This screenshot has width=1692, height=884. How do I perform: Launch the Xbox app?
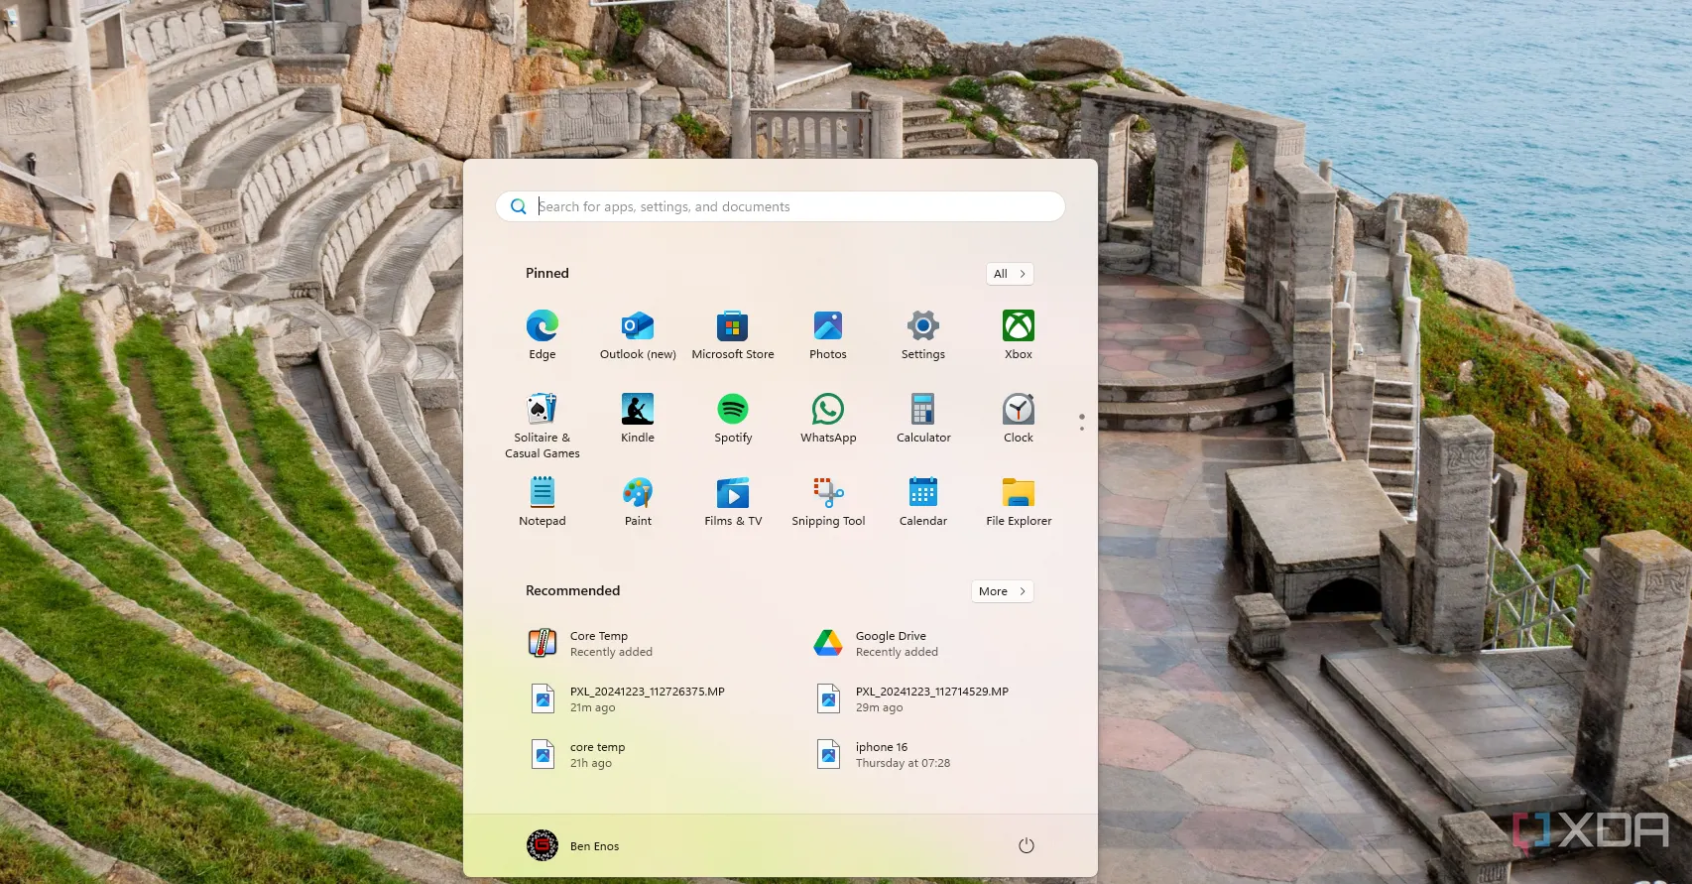(1019, 335)
